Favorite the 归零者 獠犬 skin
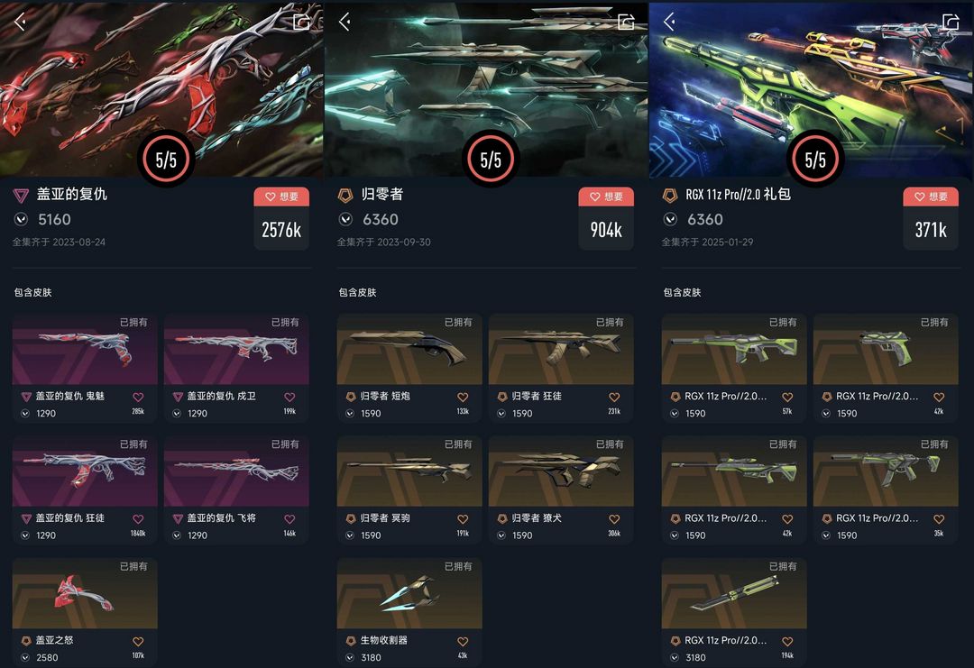974x668 pixels. [x=614, y=519]
